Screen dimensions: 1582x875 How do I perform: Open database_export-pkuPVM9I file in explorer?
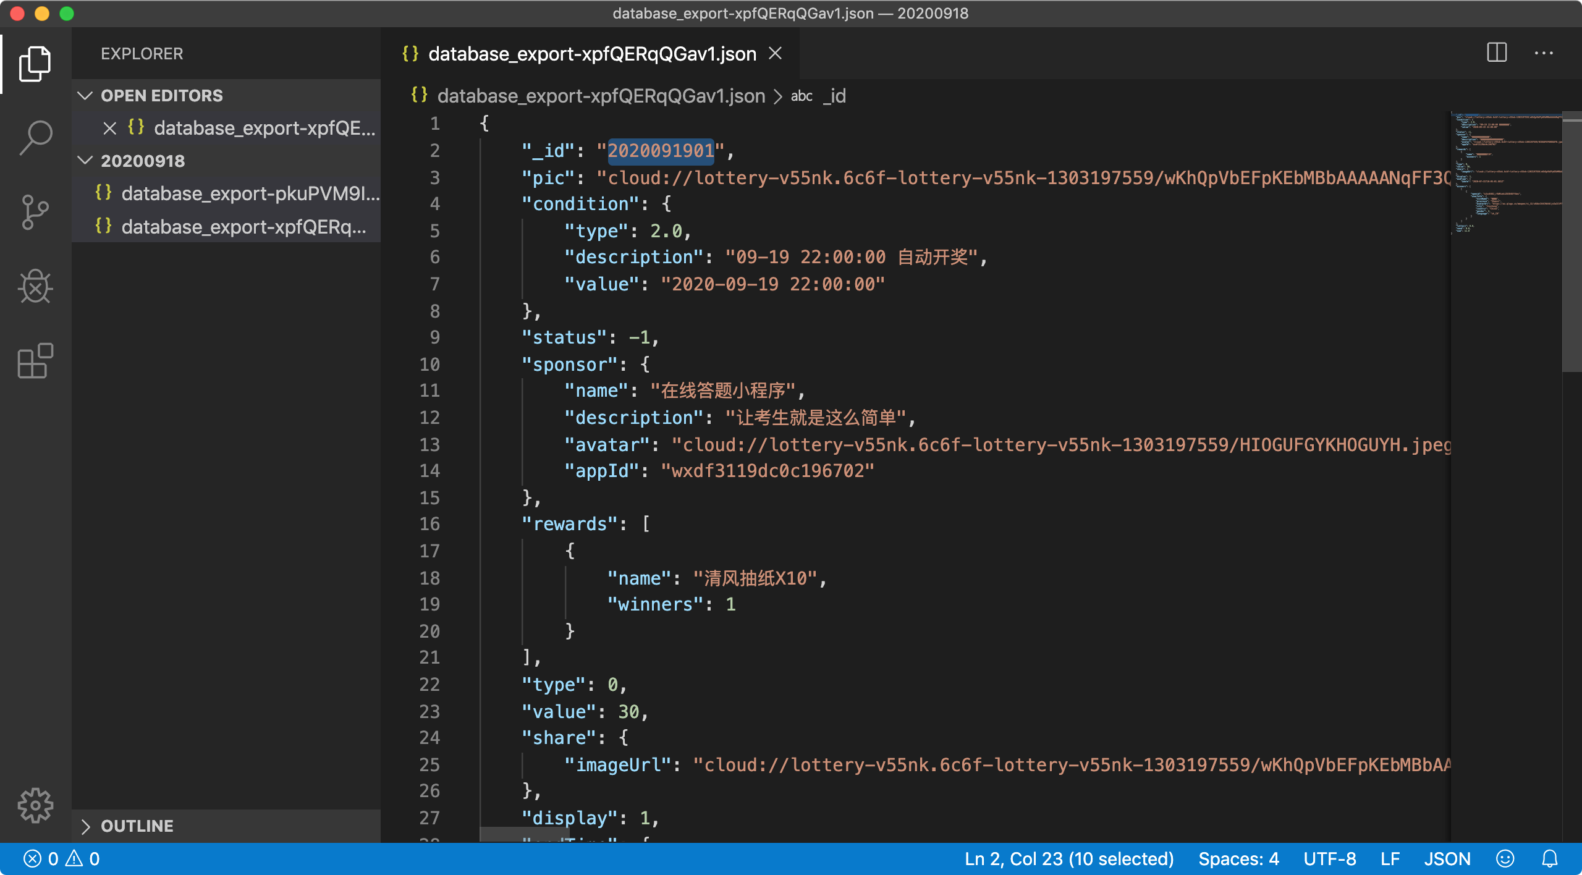point(250,193)
